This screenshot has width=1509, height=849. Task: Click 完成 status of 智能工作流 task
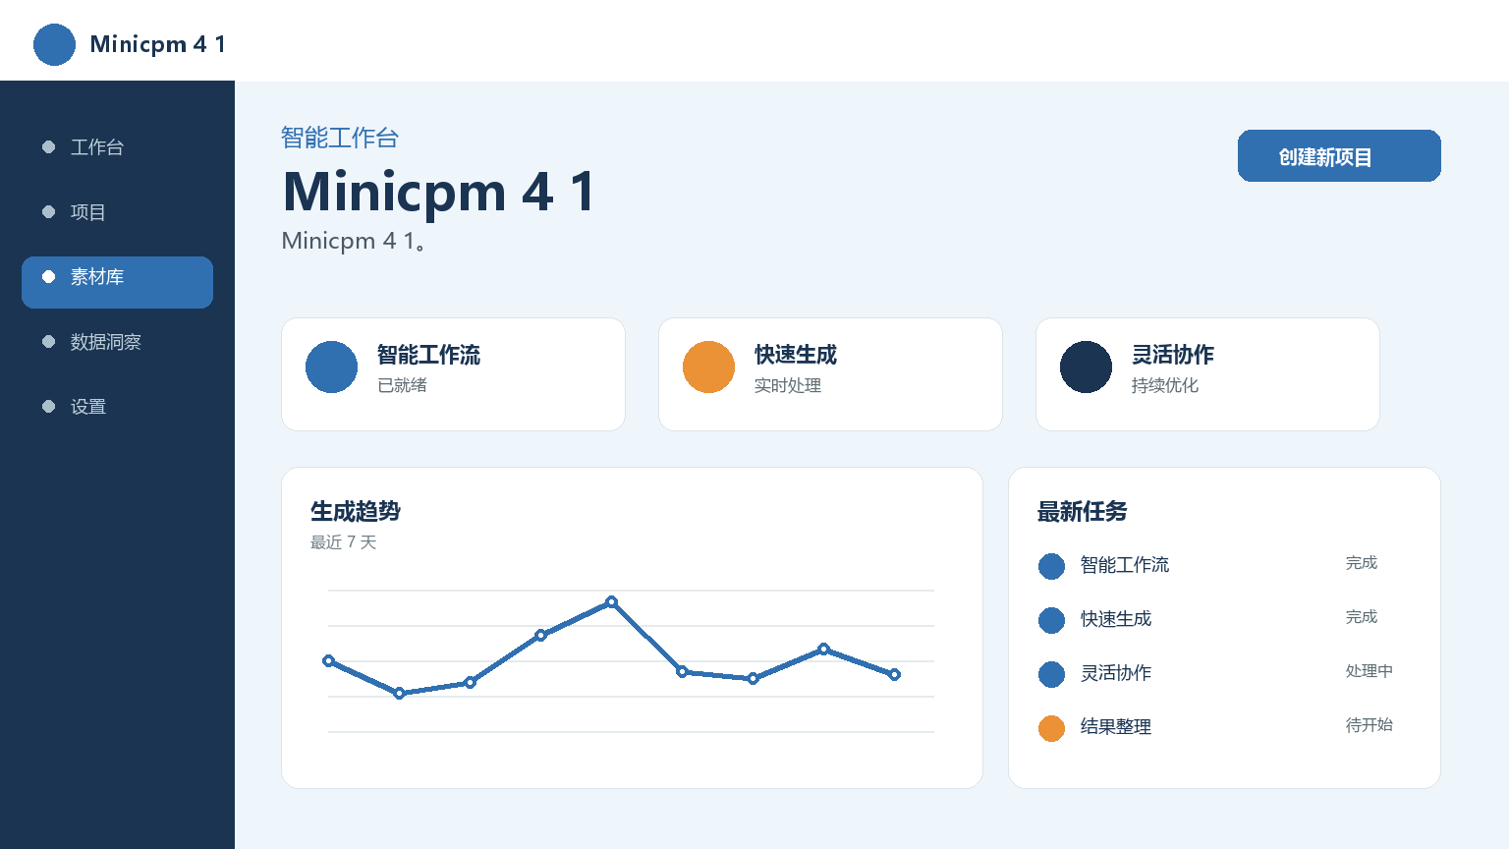click(1362, 563)
